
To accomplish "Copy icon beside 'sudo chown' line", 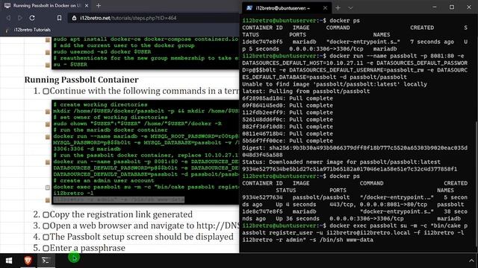I will tap(48, 124).
